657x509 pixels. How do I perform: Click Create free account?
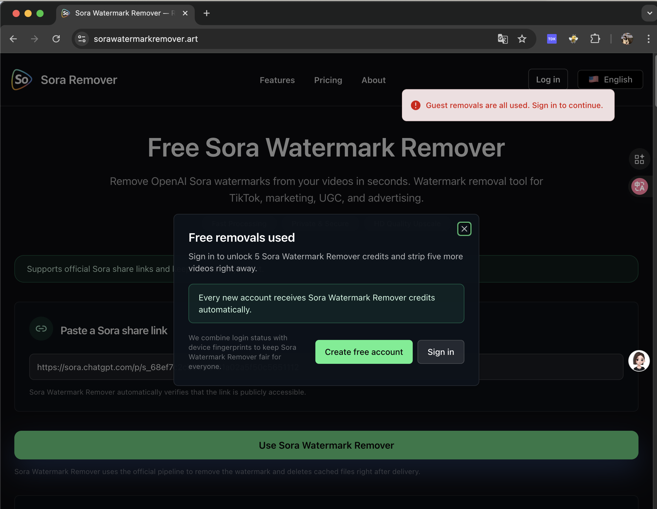coord(364,352)
